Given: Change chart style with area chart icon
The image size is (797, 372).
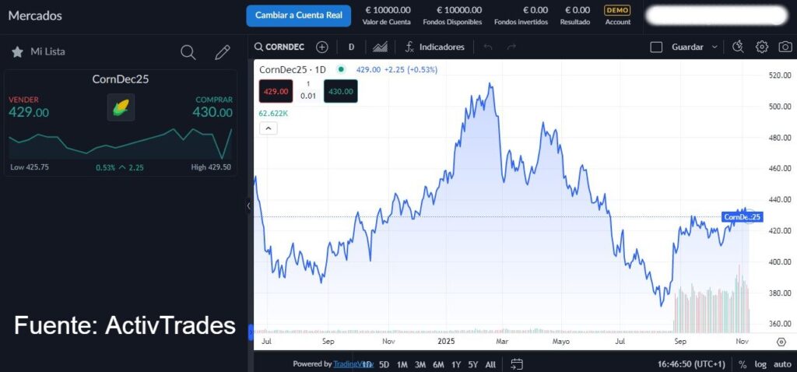Looking at the screenshot, I should pos(380,47).
